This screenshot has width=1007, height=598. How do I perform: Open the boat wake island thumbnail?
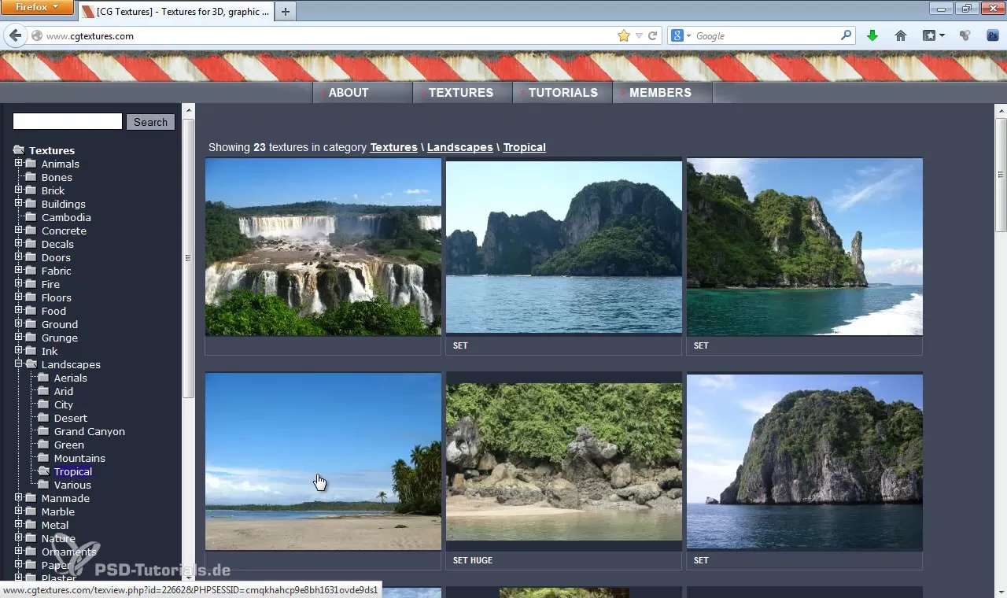(x=805, y=247)
